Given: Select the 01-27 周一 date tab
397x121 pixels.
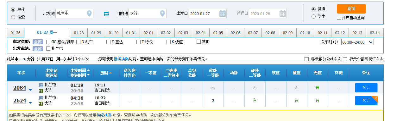Looking at the screenshot, I should click(x=47, y=32).
